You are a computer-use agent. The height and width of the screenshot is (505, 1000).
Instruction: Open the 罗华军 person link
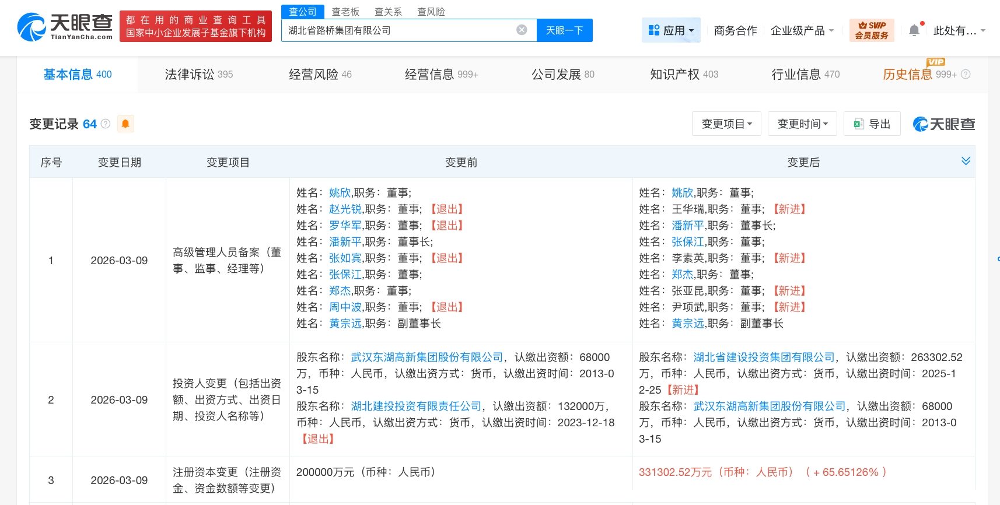(x=345, y=225)
